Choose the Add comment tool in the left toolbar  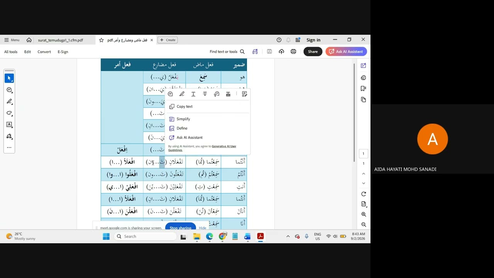click(9, 90)
